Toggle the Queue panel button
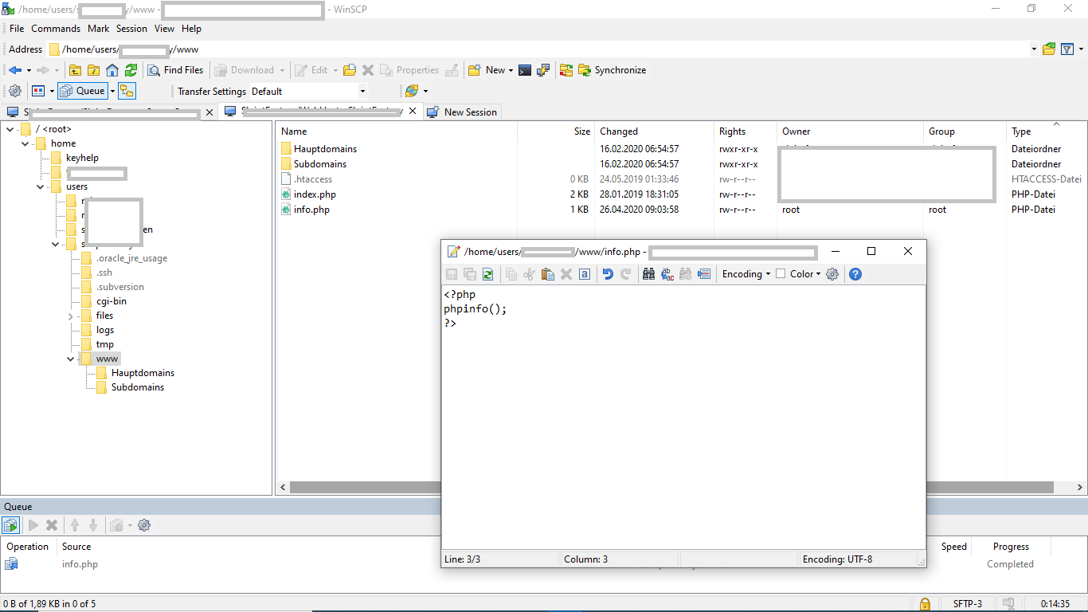The image size is (1088, 612). pos(83,91)
